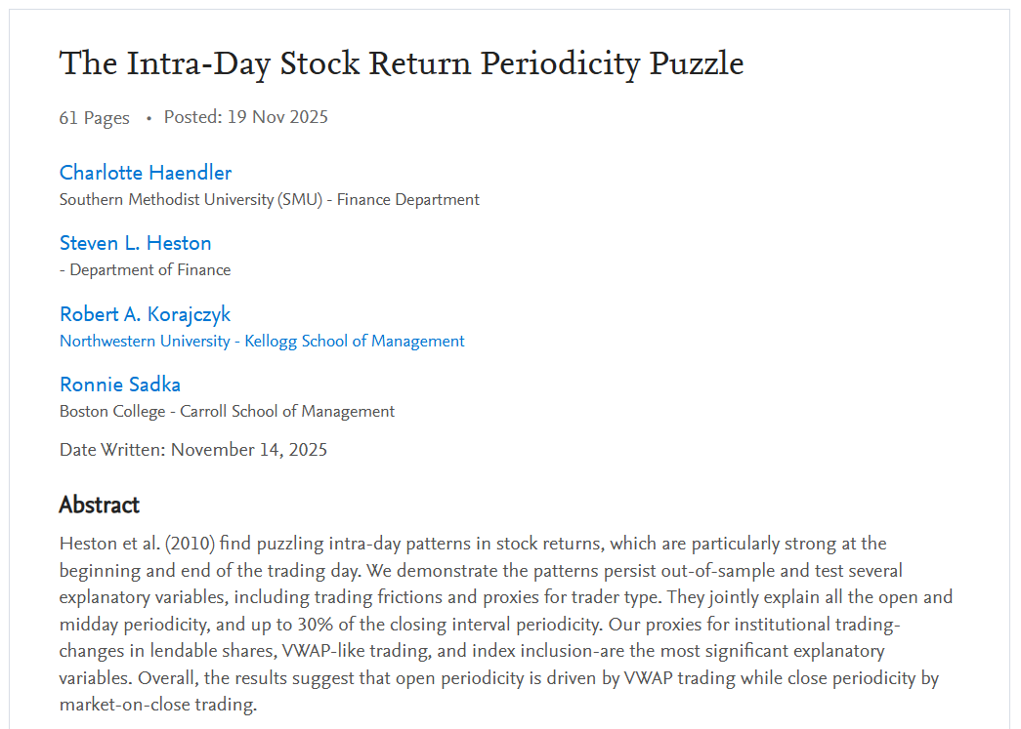Screen dimensions: 1021x729
Task: Click the "61 Pages" page count
Action: tap(94, 118)
